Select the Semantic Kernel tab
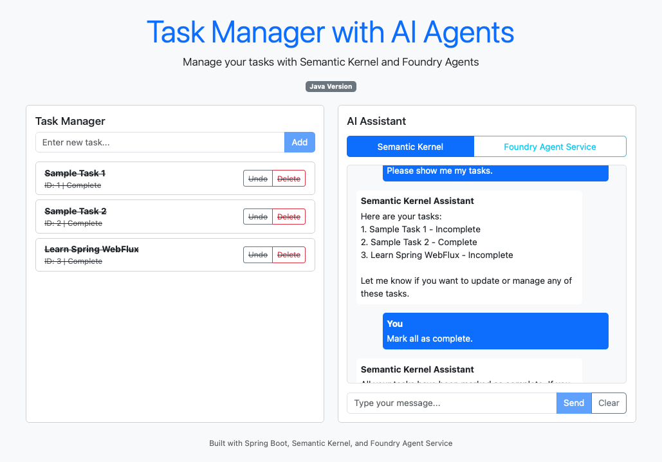 click(410, 147)
